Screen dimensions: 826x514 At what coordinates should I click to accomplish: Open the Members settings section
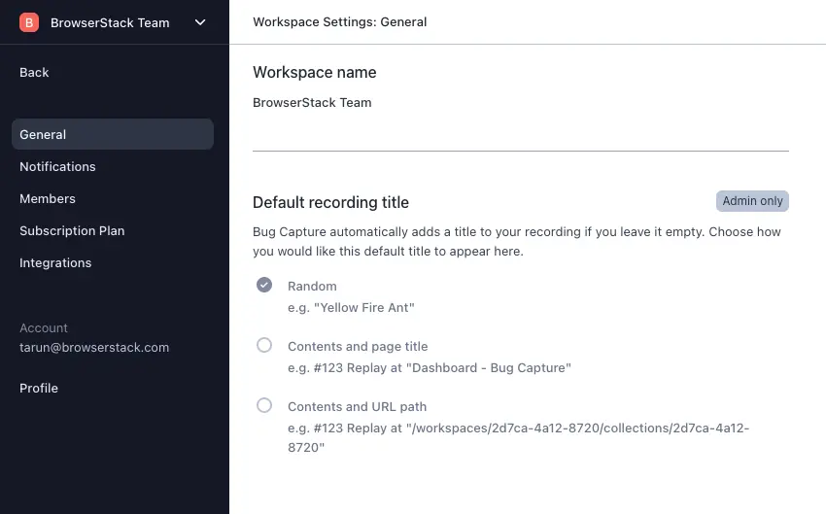(x=48, y=198)
